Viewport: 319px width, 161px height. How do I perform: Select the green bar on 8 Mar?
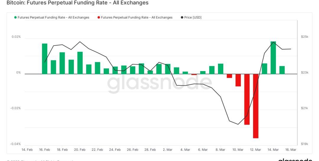tap(221, 69)
